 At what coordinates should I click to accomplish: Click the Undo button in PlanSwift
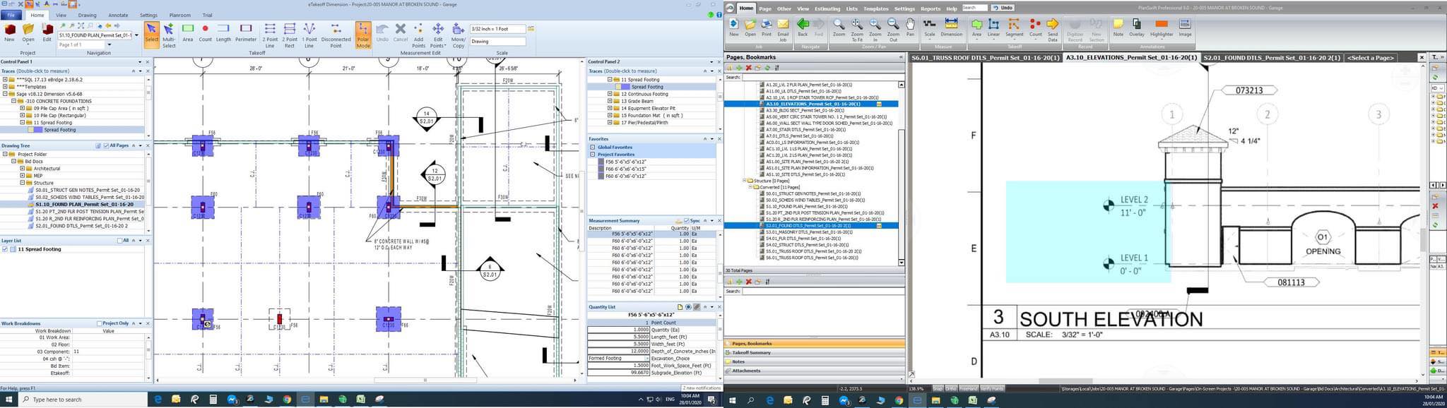coord(1002,8)
